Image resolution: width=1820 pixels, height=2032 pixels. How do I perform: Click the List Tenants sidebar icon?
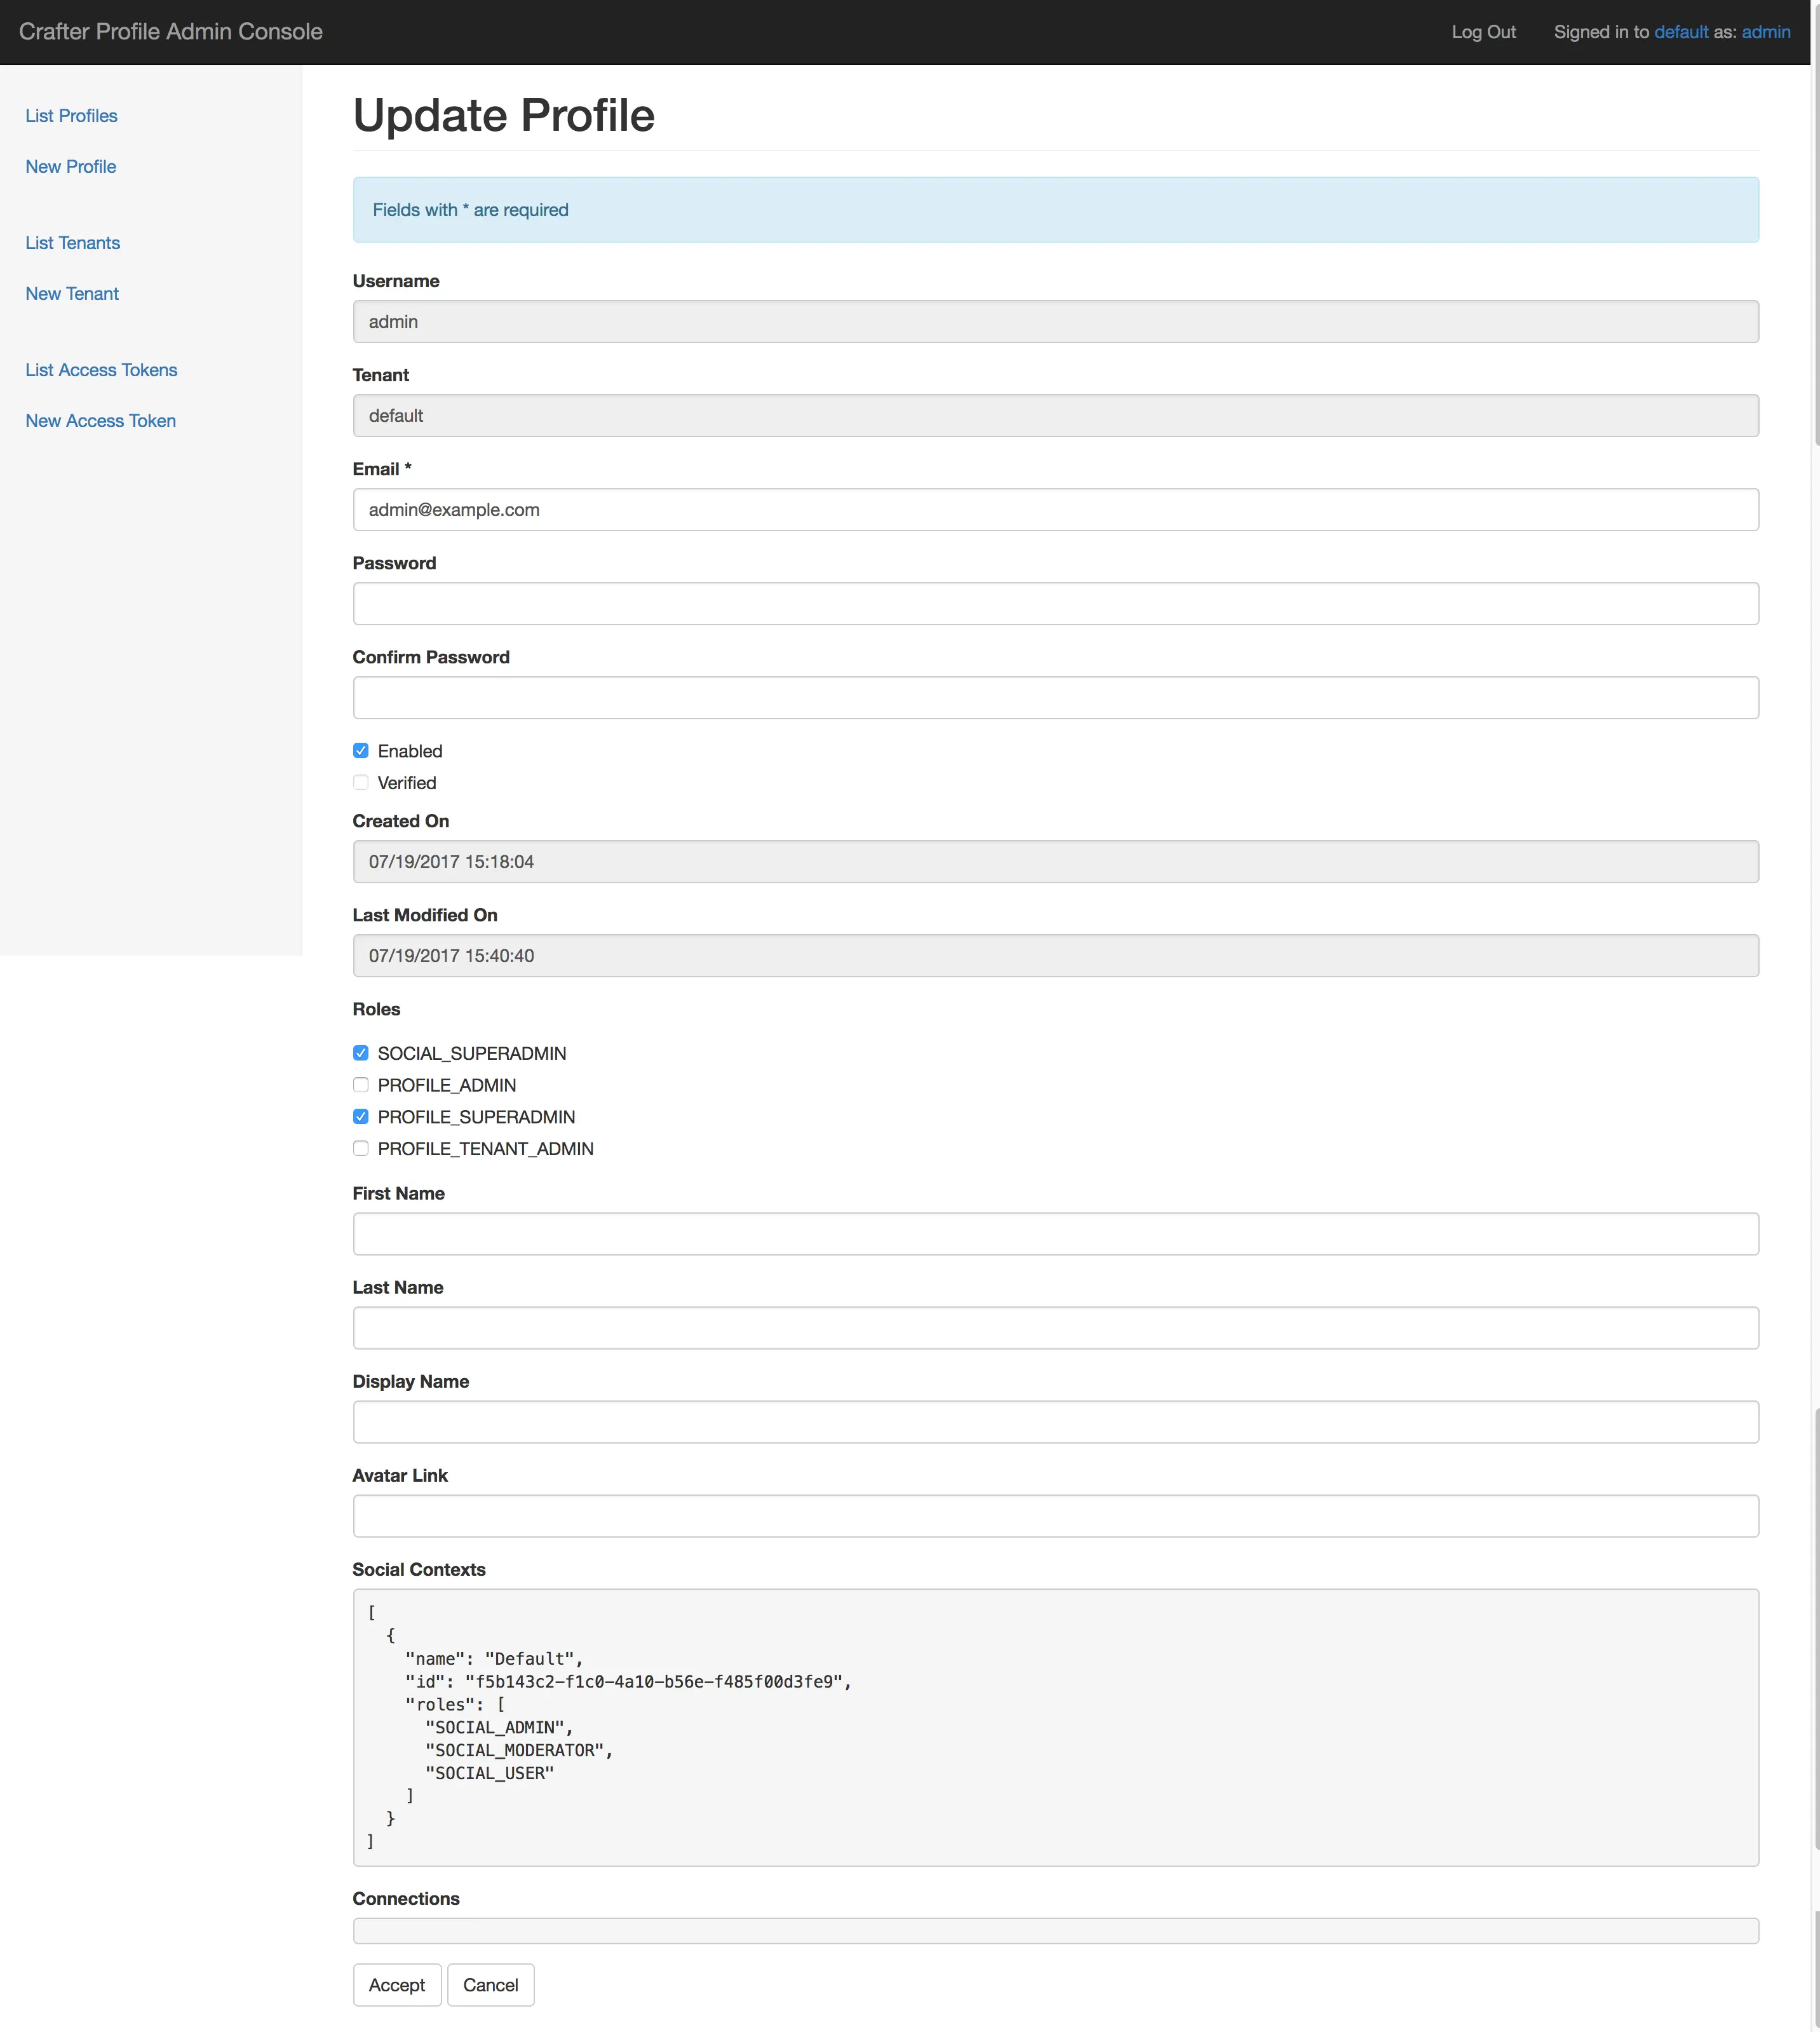tap(72, 243)
